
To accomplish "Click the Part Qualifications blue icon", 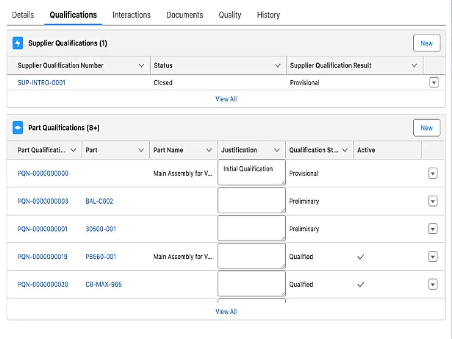I will click(x=18, y=128).
